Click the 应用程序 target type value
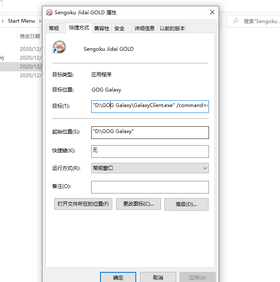Screen dimensions: 280x282 pyautogui.click(x=101, y=74)
